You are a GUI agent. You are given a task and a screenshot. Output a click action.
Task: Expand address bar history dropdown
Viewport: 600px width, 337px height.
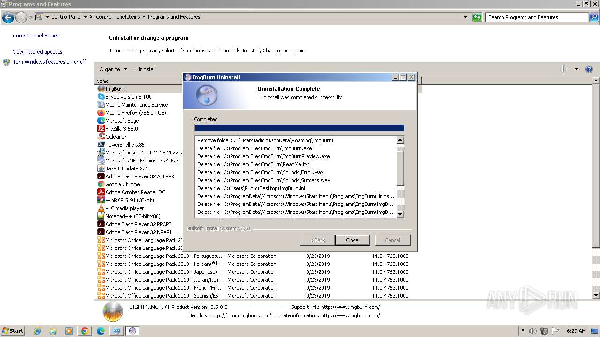465,17
